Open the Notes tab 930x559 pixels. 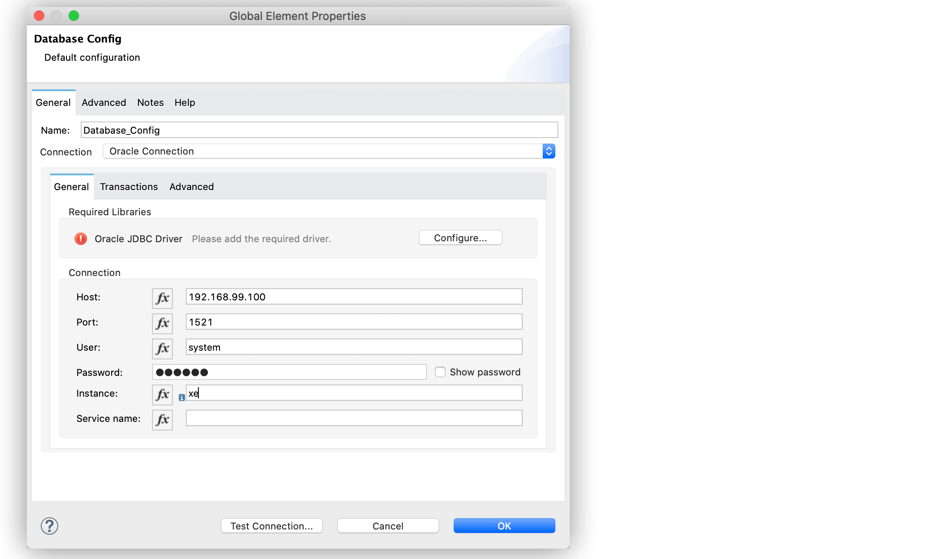click(x=150, y=102)
